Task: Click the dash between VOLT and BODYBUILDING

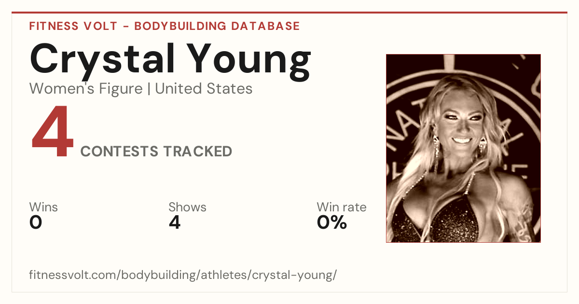Action: (125, 27)
